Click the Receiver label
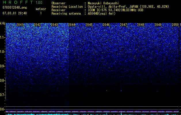The image size is (181, 115). (58, 10)
